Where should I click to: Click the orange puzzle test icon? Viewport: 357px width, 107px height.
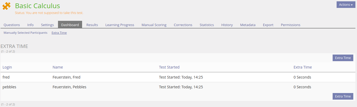(x=7, y=6)
